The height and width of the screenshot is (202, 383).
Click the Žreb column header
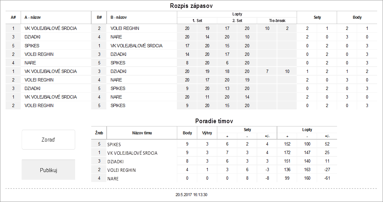(x=99, y=133)
